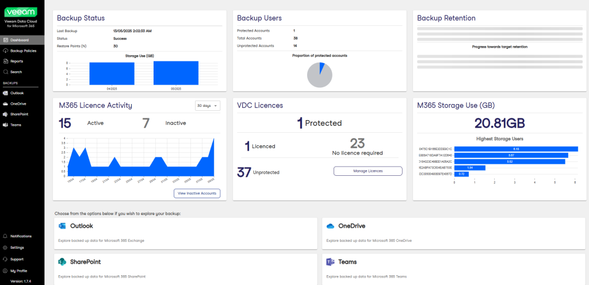
Task: Open the Search page label
Action: point(16,72)
